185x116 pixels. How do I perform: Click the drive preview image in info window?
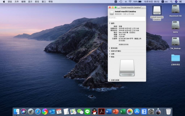point(127,68)
